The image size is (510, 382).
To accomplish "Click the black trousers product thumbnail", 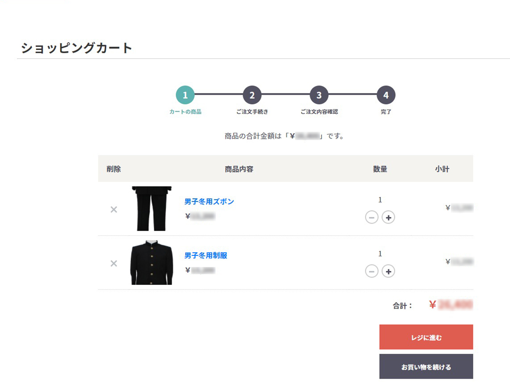I will click(151, 209).
